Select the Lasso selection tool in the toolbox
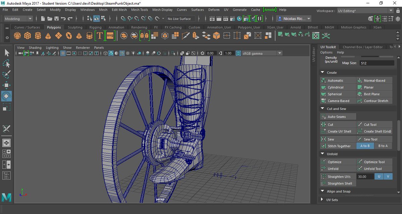402x214 pixels. (7, 64)
